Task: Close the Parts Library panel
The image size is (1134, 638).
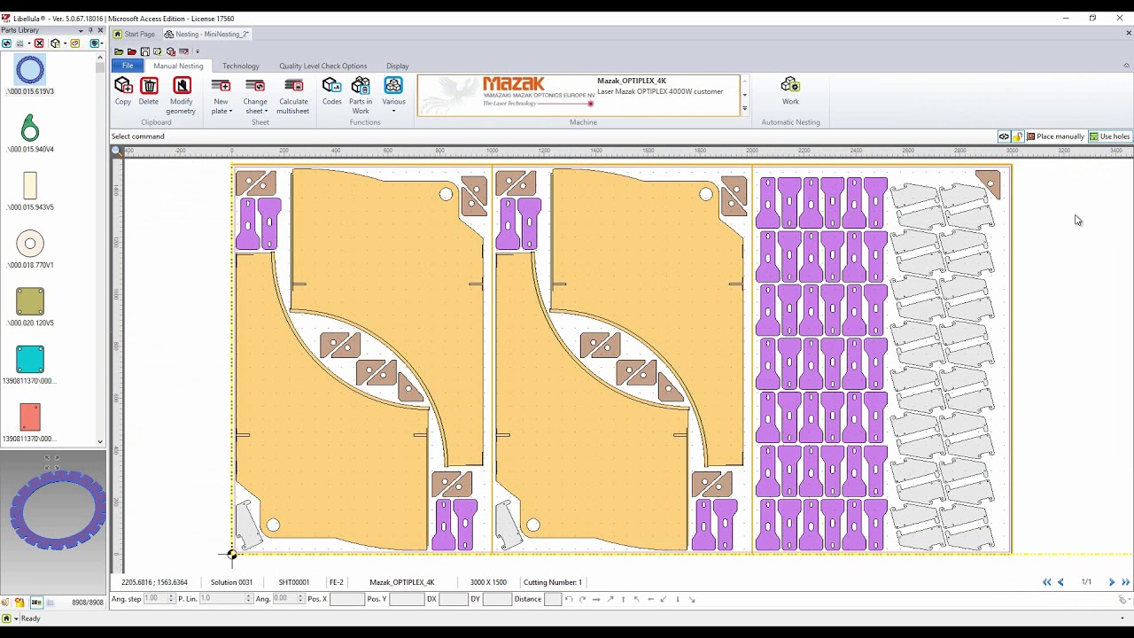Action: point(100,30)
